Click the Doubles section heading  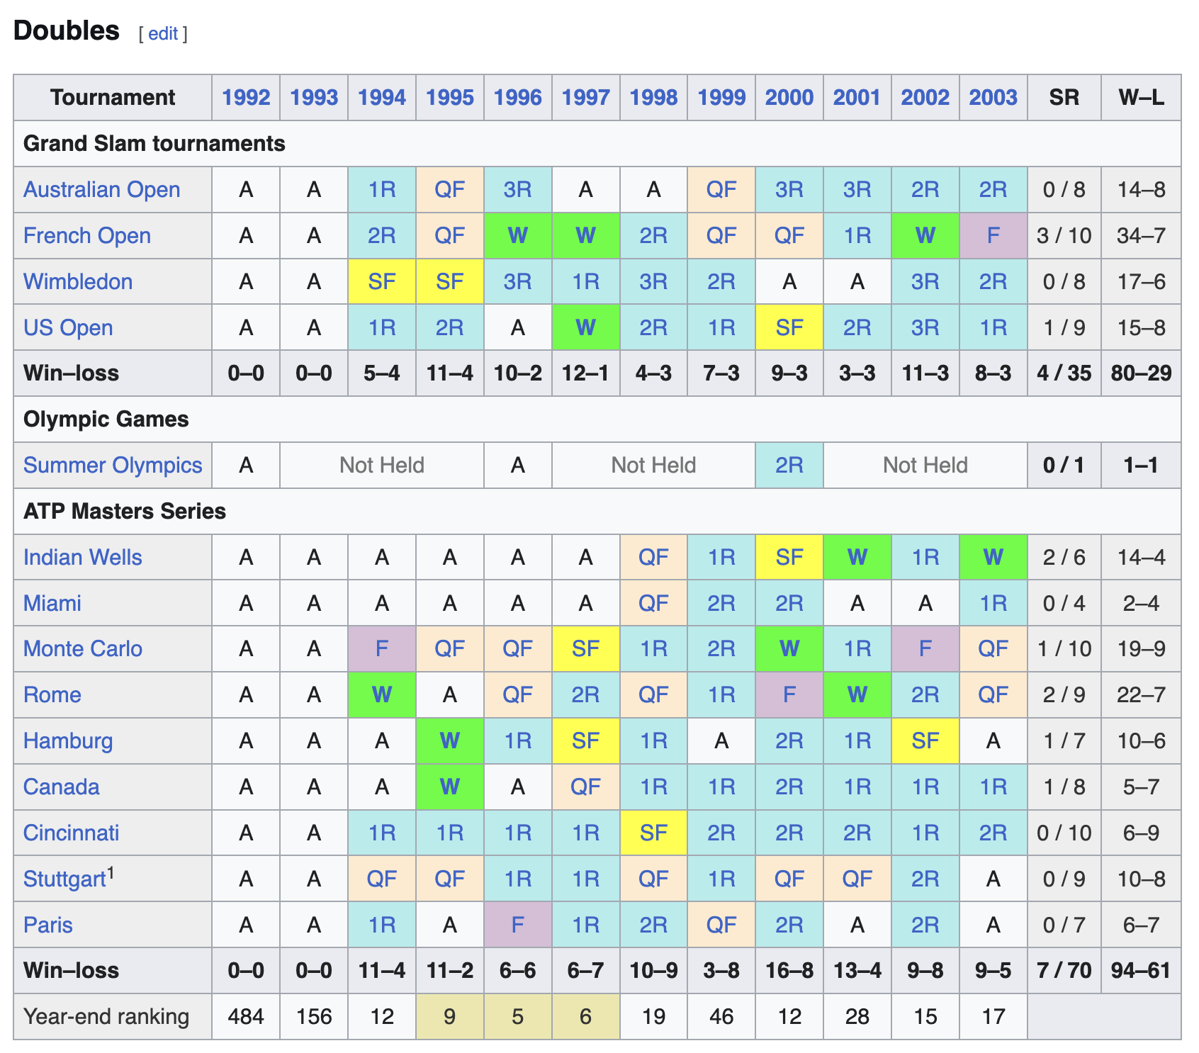pyautogui.click(x=67, y=30)
